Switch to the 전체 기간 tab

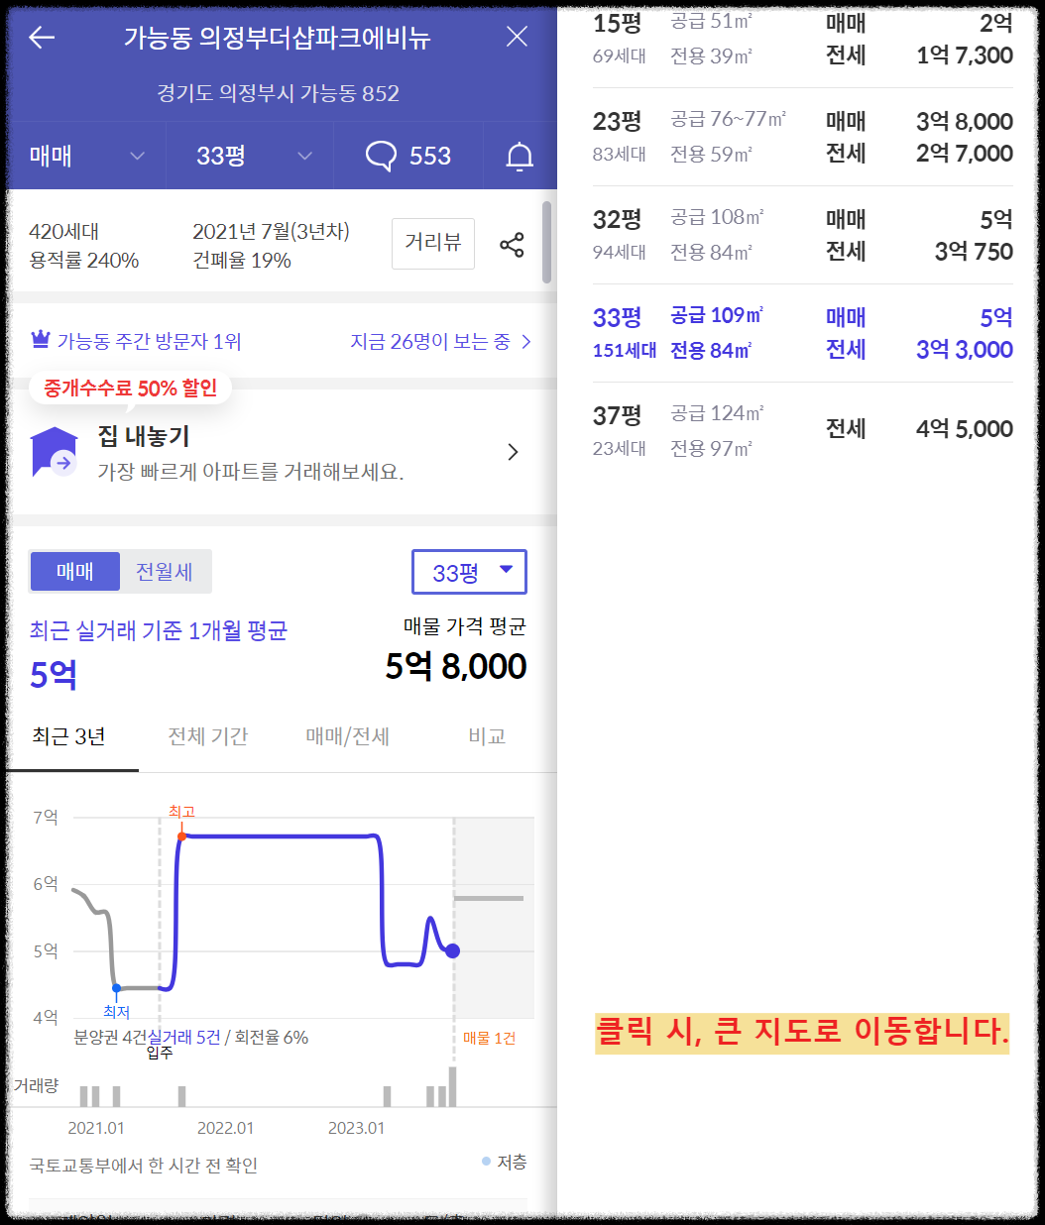[x=207, y=736]
